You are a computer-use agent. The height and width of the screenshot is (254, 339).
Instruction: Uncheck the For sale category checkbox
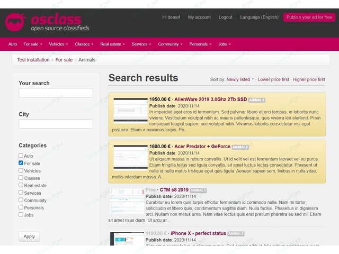tap(21, 163)
